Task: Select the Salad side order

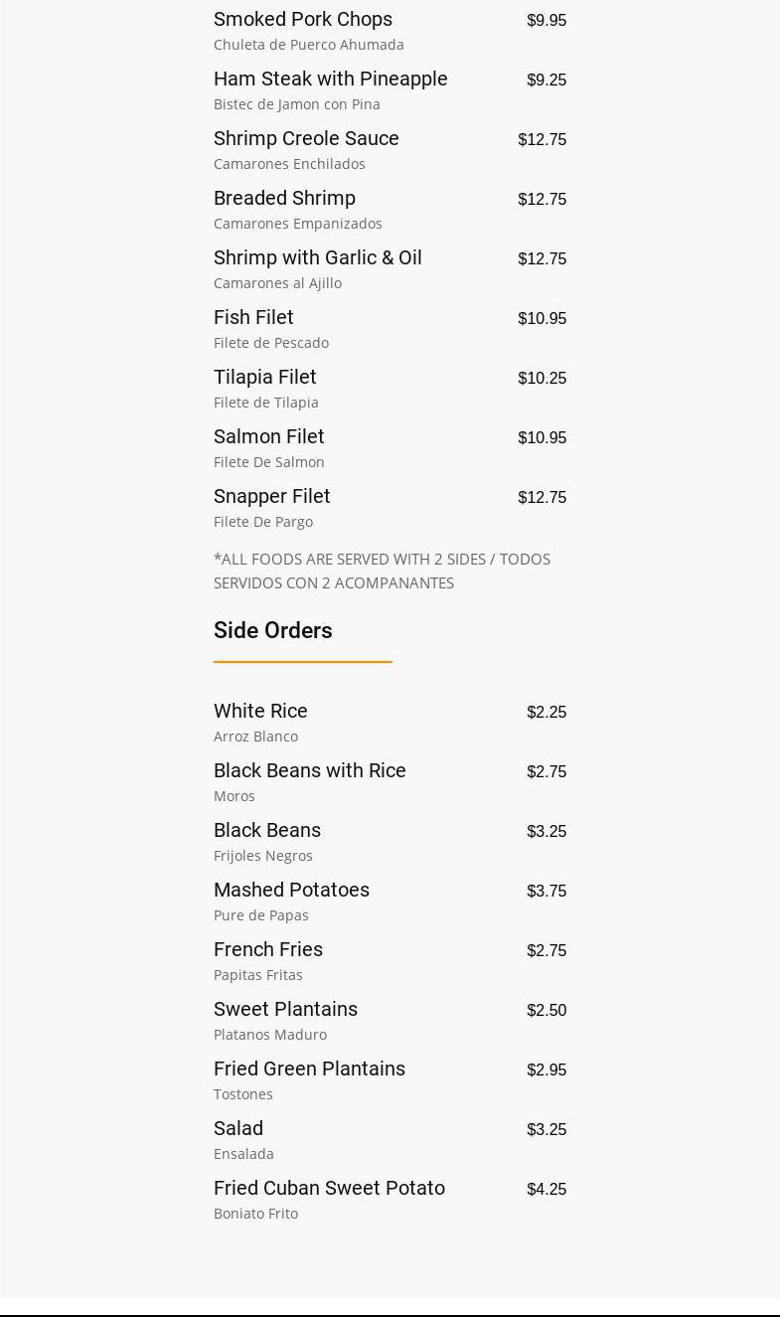Action: [238, 1129]
